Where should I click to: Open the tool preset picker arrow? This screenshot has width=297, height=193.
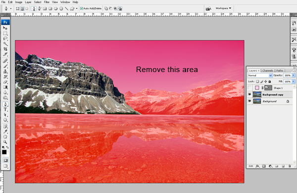(11, 9)
